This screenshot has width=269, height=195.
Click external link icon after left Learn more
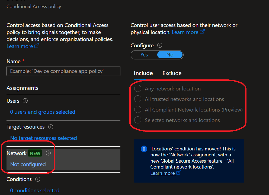[x=37, y=46]
